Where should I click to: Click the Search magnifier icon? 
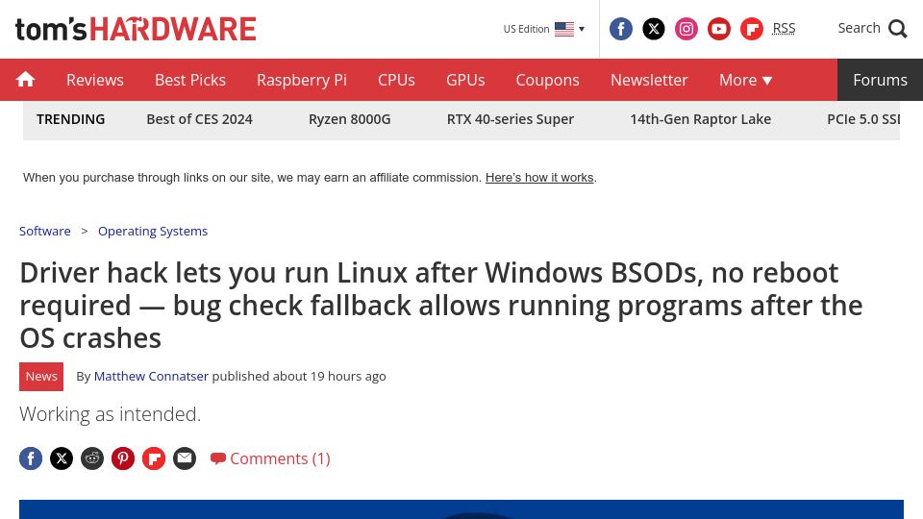point(898,28)
